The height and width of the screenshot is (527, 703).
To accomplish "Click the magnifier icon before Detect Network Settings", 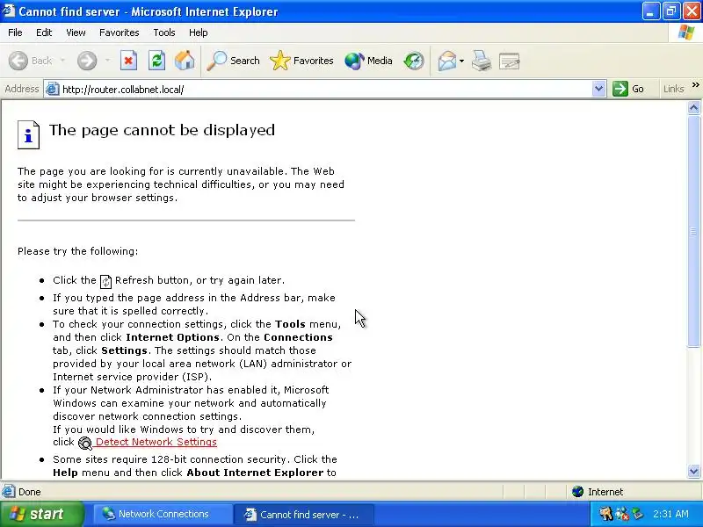I will (84, 444).
